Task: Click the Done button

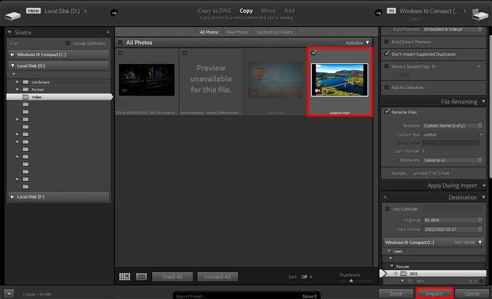Action: click(x=396, y=294)
